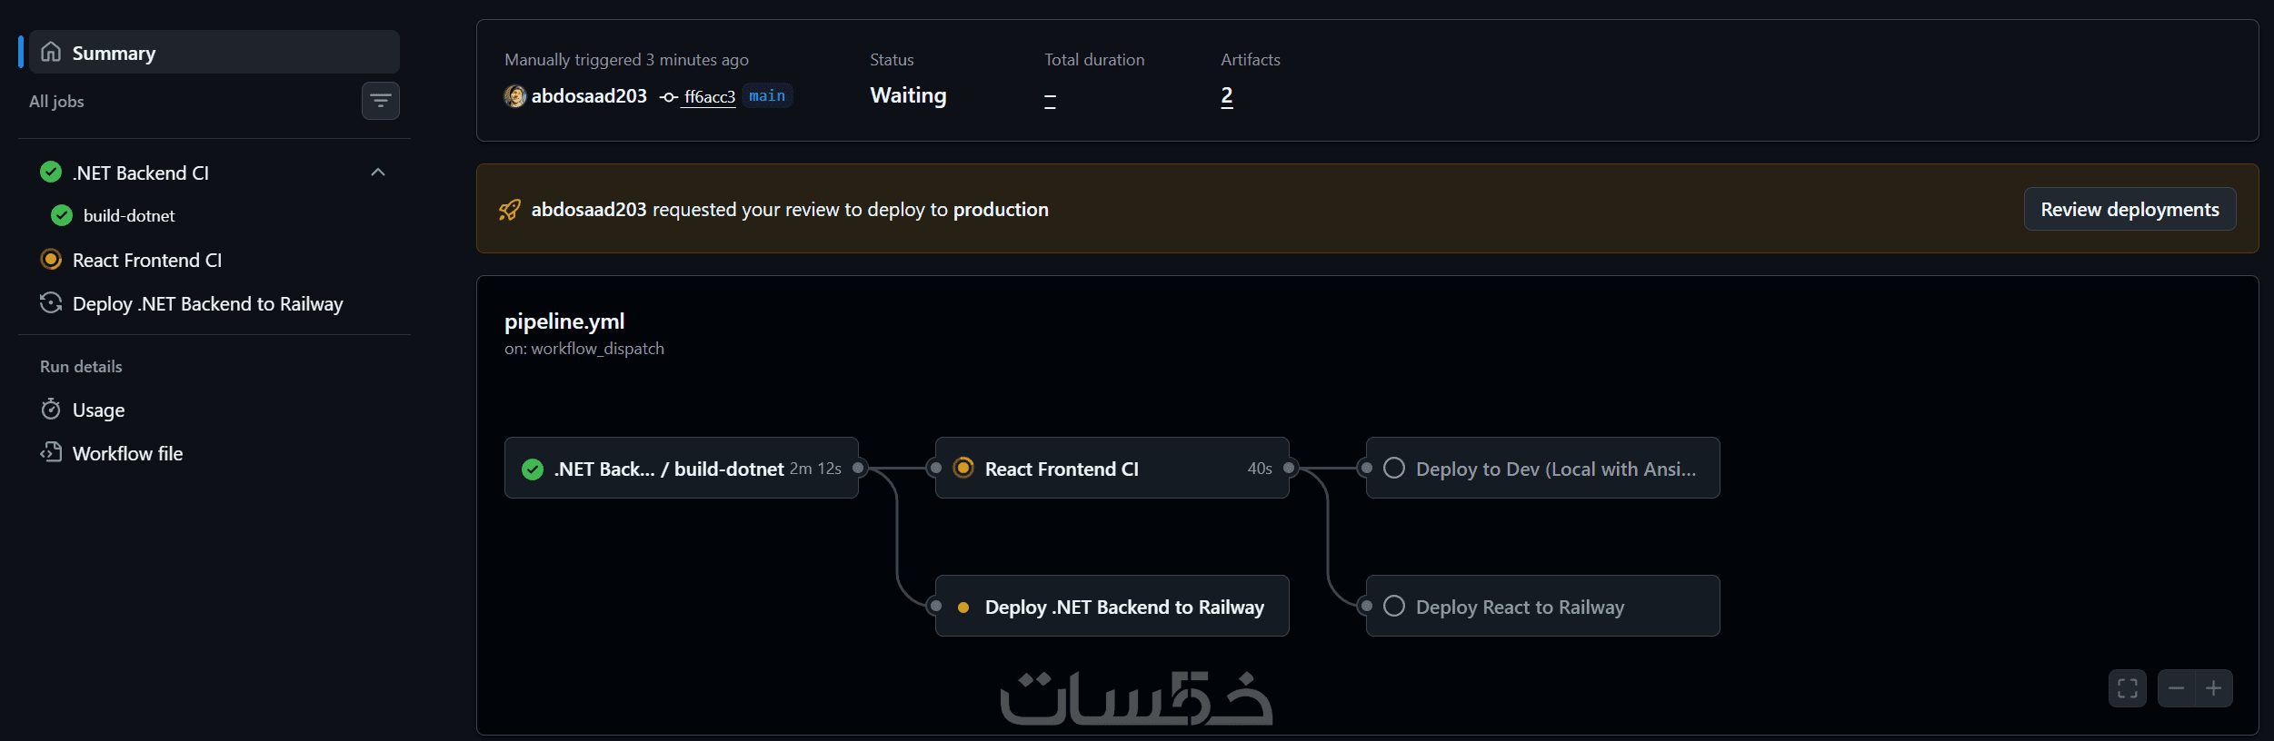Click the abdosaad203 avatar image
Screen dimensions: 2274x741
coord(515,96)
